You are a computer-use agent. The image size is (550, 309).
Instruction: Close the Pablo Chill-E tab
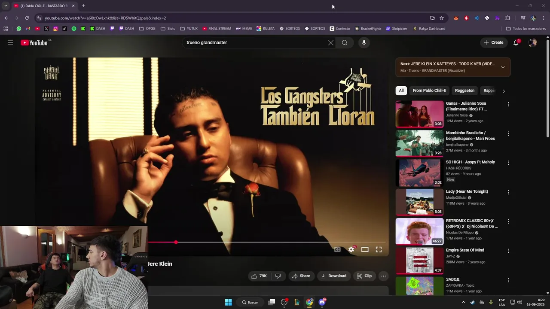73,6
